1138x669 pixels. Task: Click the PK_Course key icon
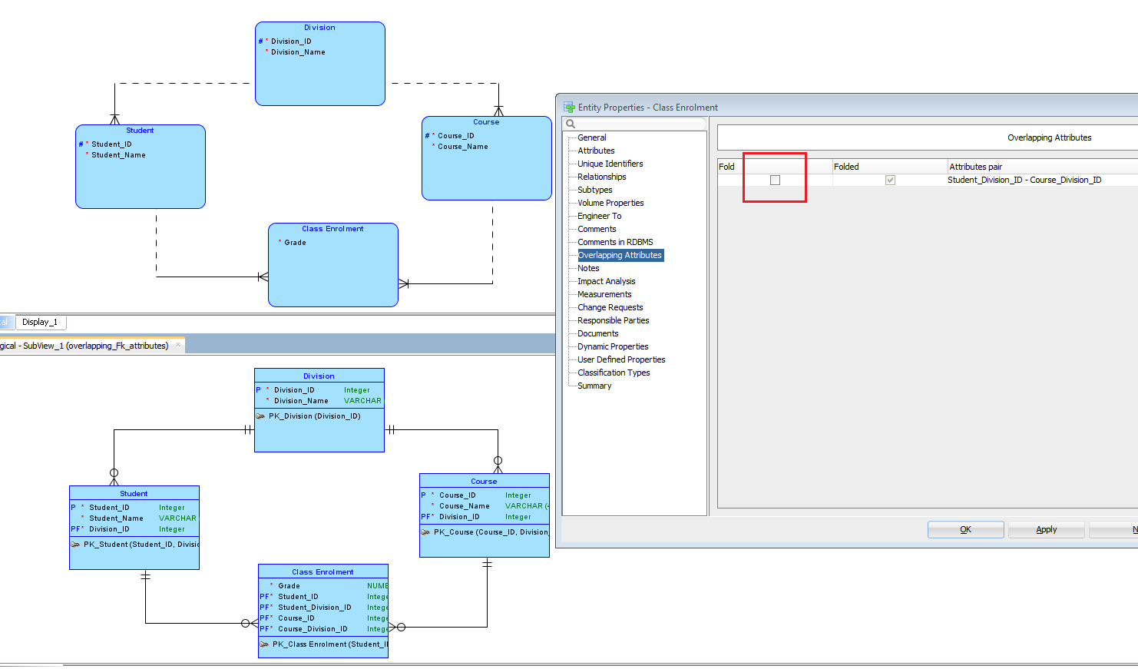[x=425, y=532]
